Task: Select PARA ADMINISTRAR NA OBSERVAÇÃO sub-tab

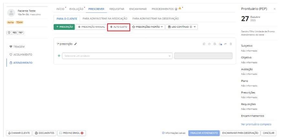Action: (x=156, y=18)
